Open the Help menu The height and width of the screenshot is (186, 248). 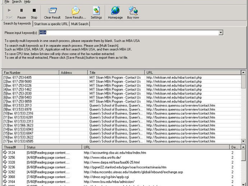point(27,2)
